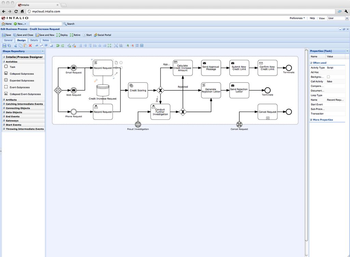Screen dimensions: 350x257
Task: Click the browser reload icon
Action: coord(16,11)
